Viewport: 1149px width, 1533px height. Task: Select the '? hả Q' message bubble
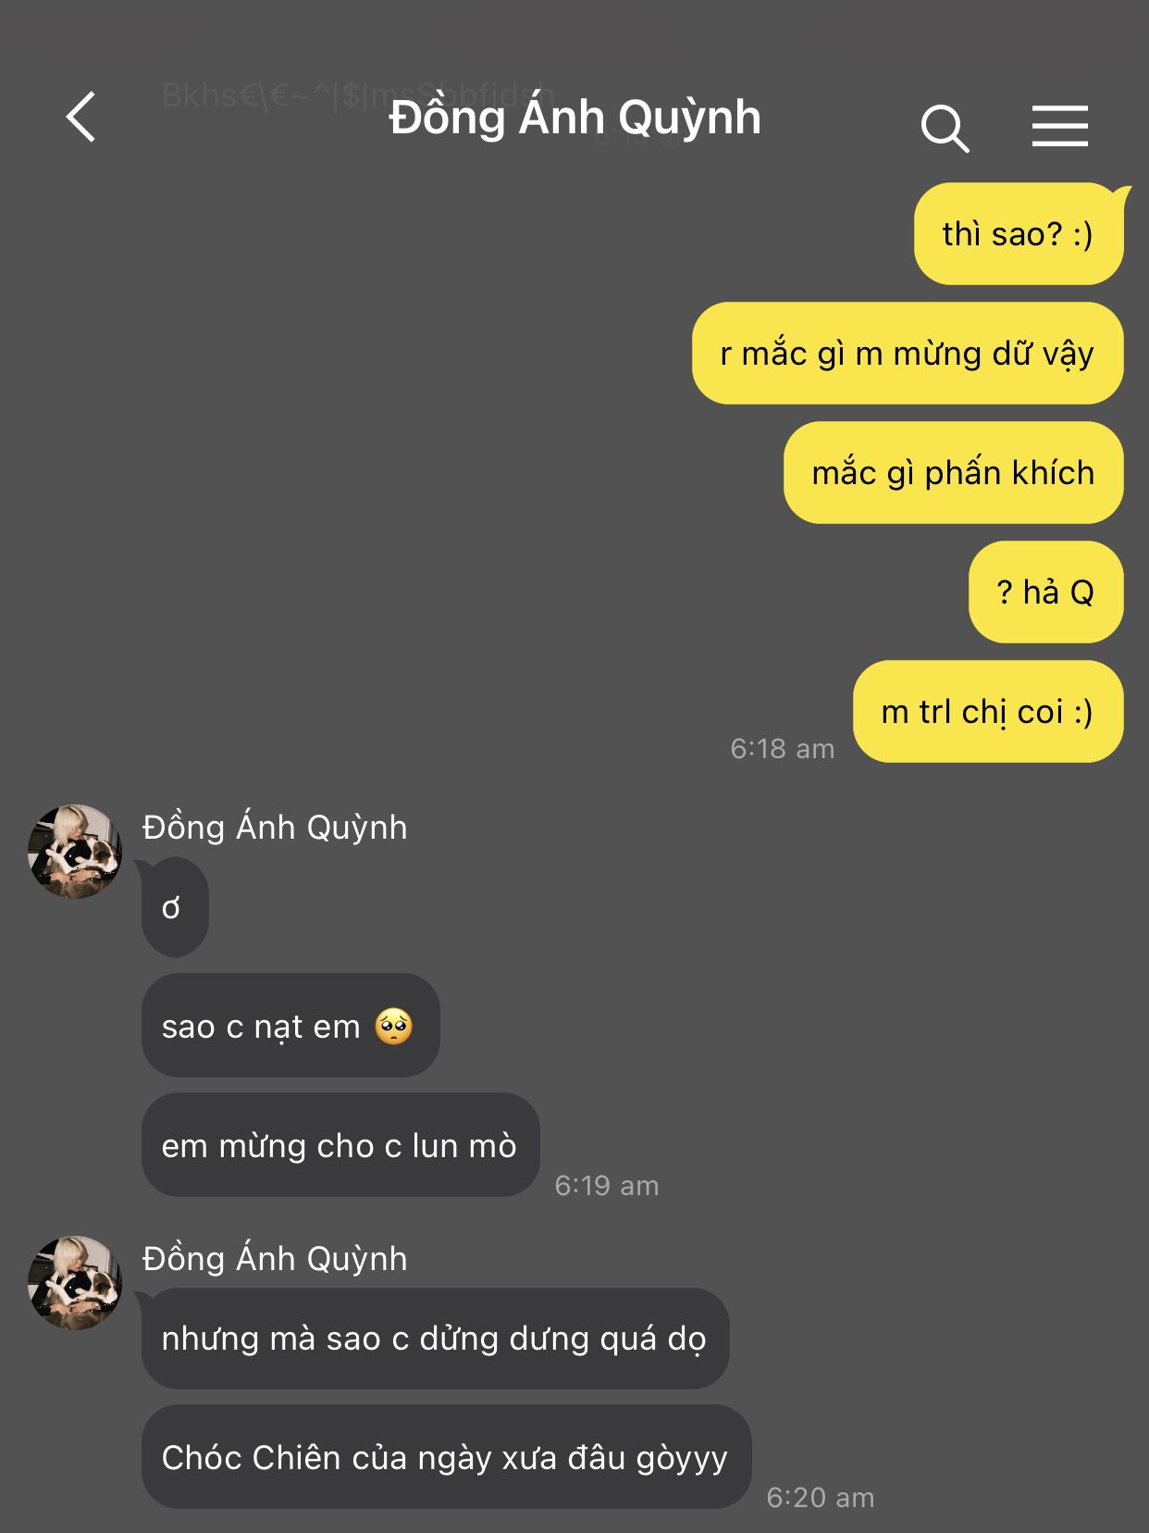[x=1046, y=592]
